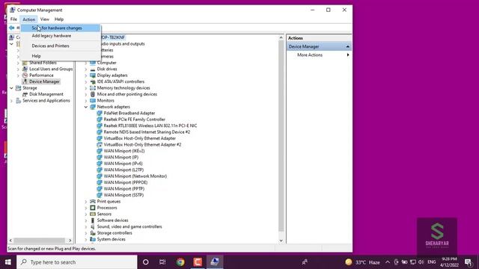Click the Mice and other pointing devices icon
479x269 pixels.
[x=93, y=94]
